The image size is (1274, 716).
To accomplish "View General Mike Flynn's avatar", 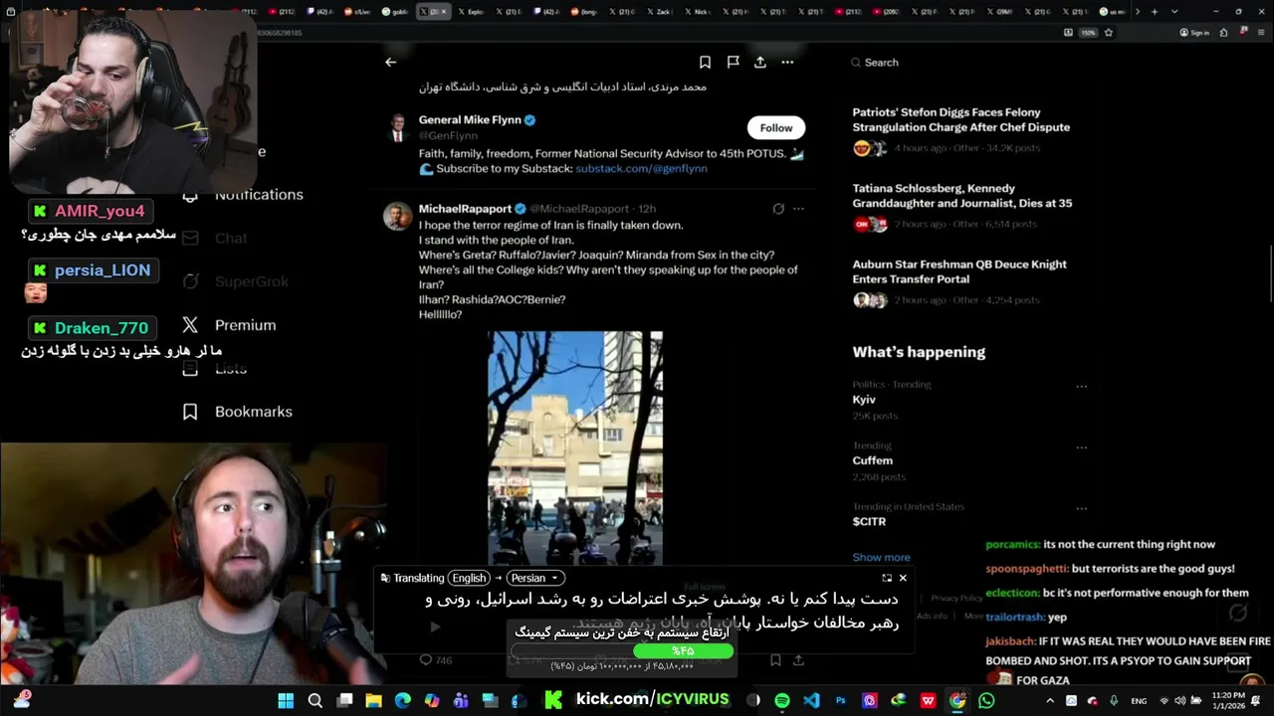I will click(x=397, y=127).
